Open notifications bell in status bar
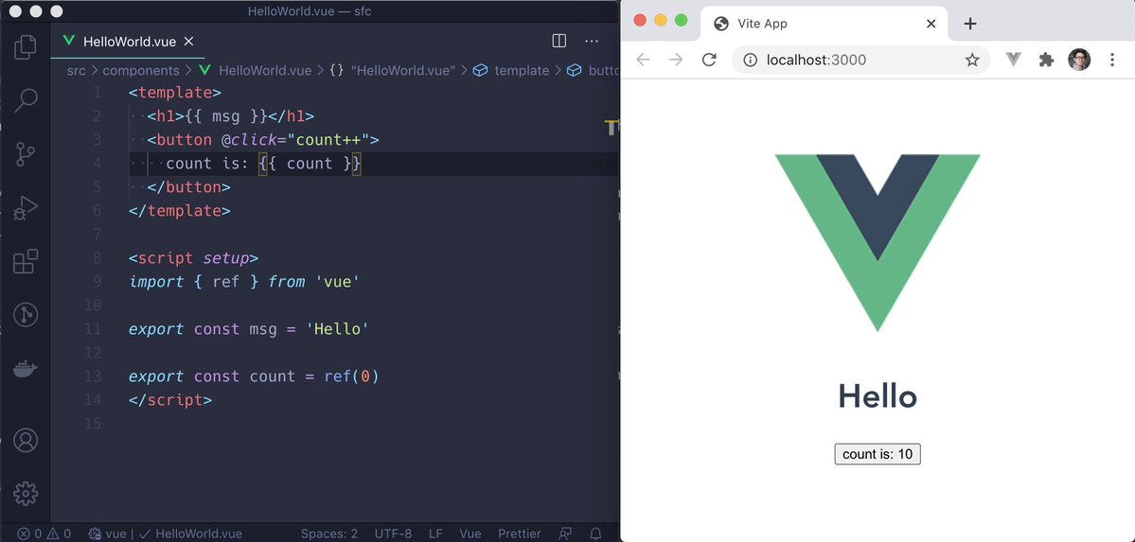 595,534
